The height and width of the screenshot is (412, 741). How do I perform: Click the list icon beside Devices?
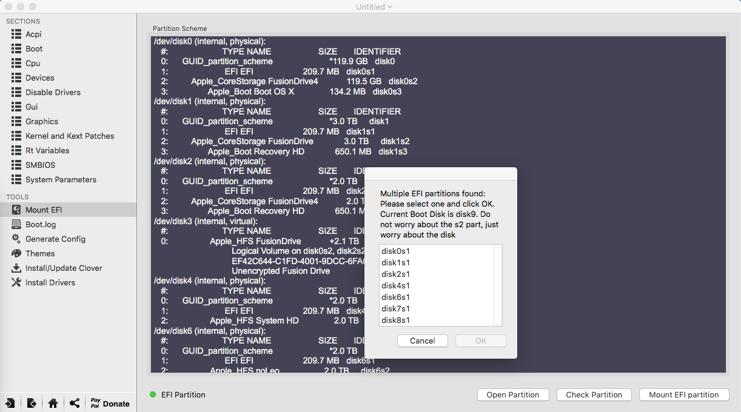[16, 78]
